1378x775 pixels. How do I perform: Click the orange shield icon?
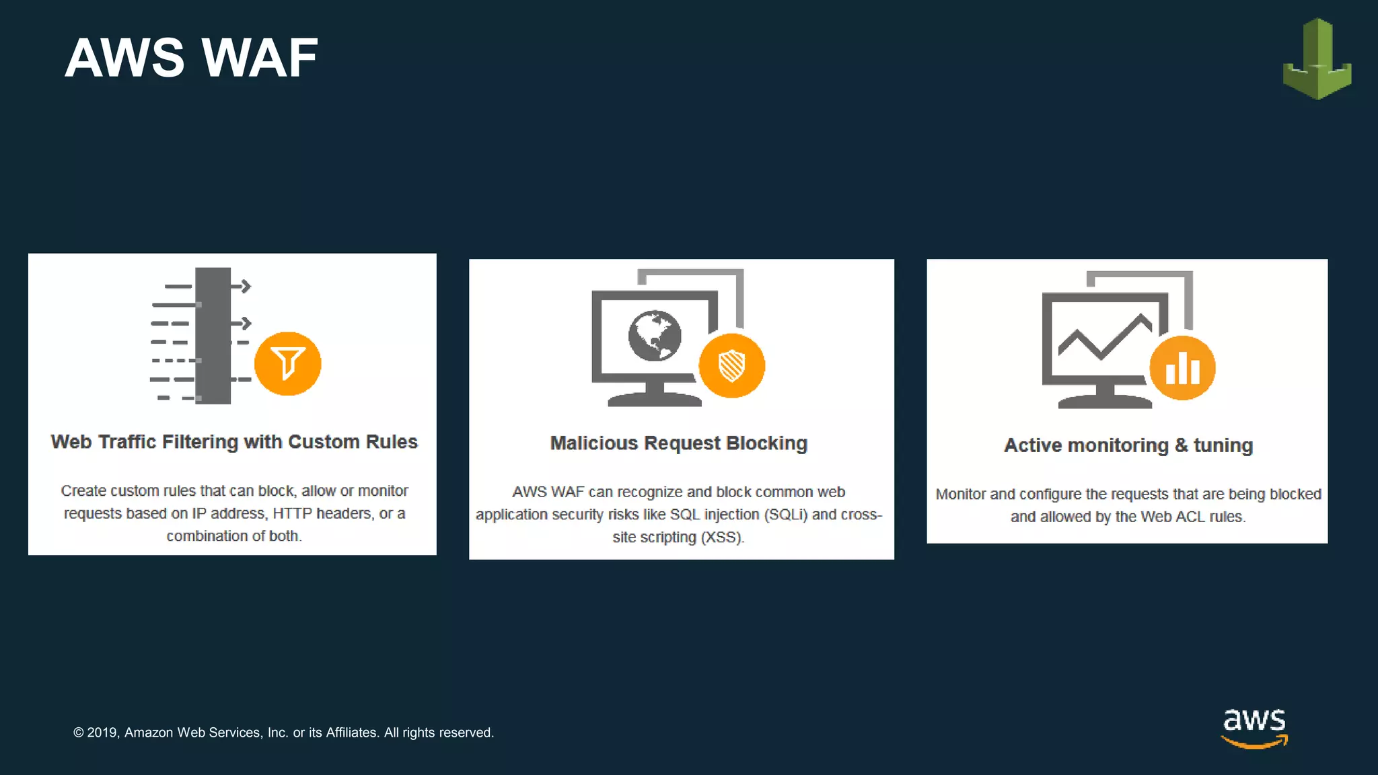point(731,366)
